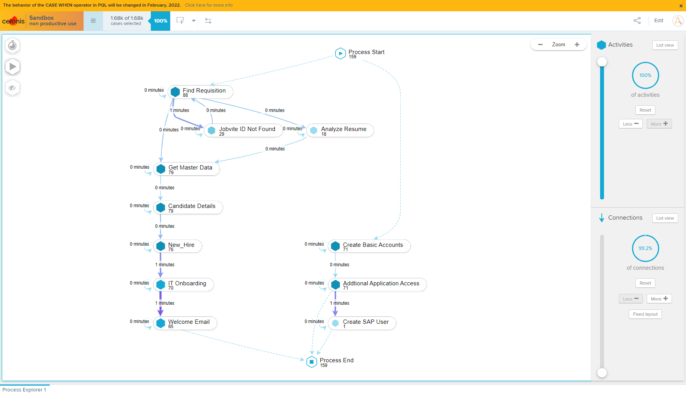Click the connections slider handle
This screenshot has height=393, width=686.
pyautogui.click(x=602, y=373)
